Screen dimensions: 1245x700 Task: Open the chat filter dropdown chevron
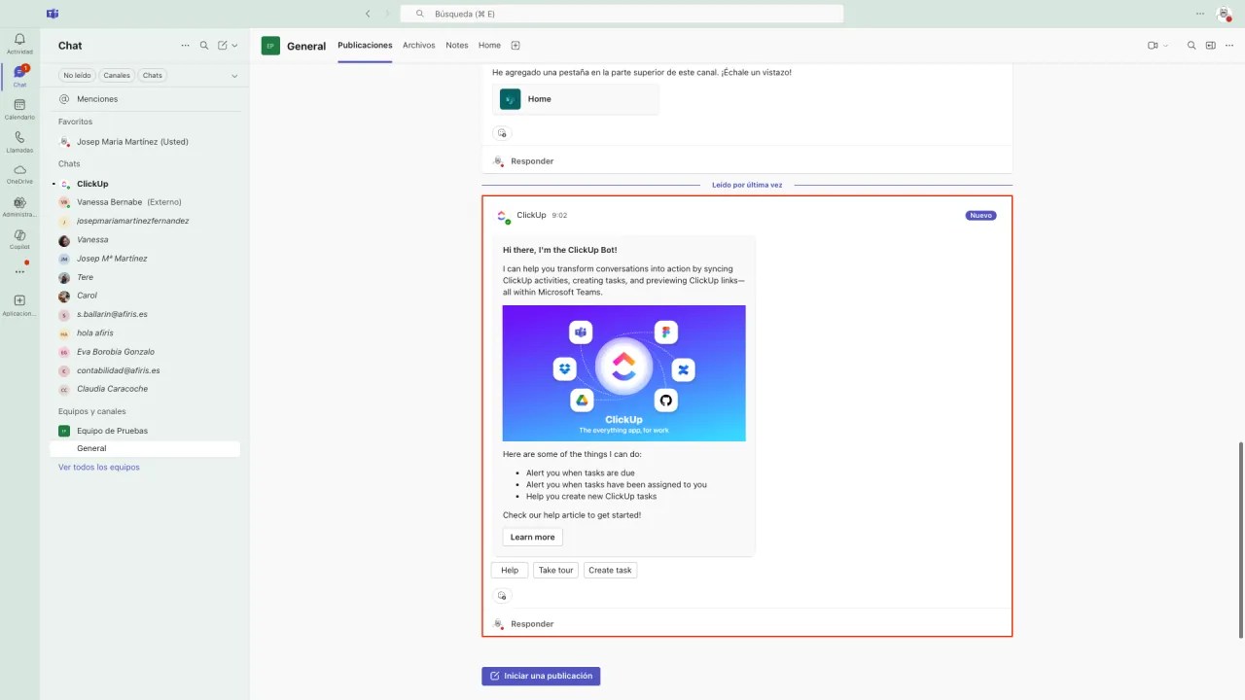233,75
